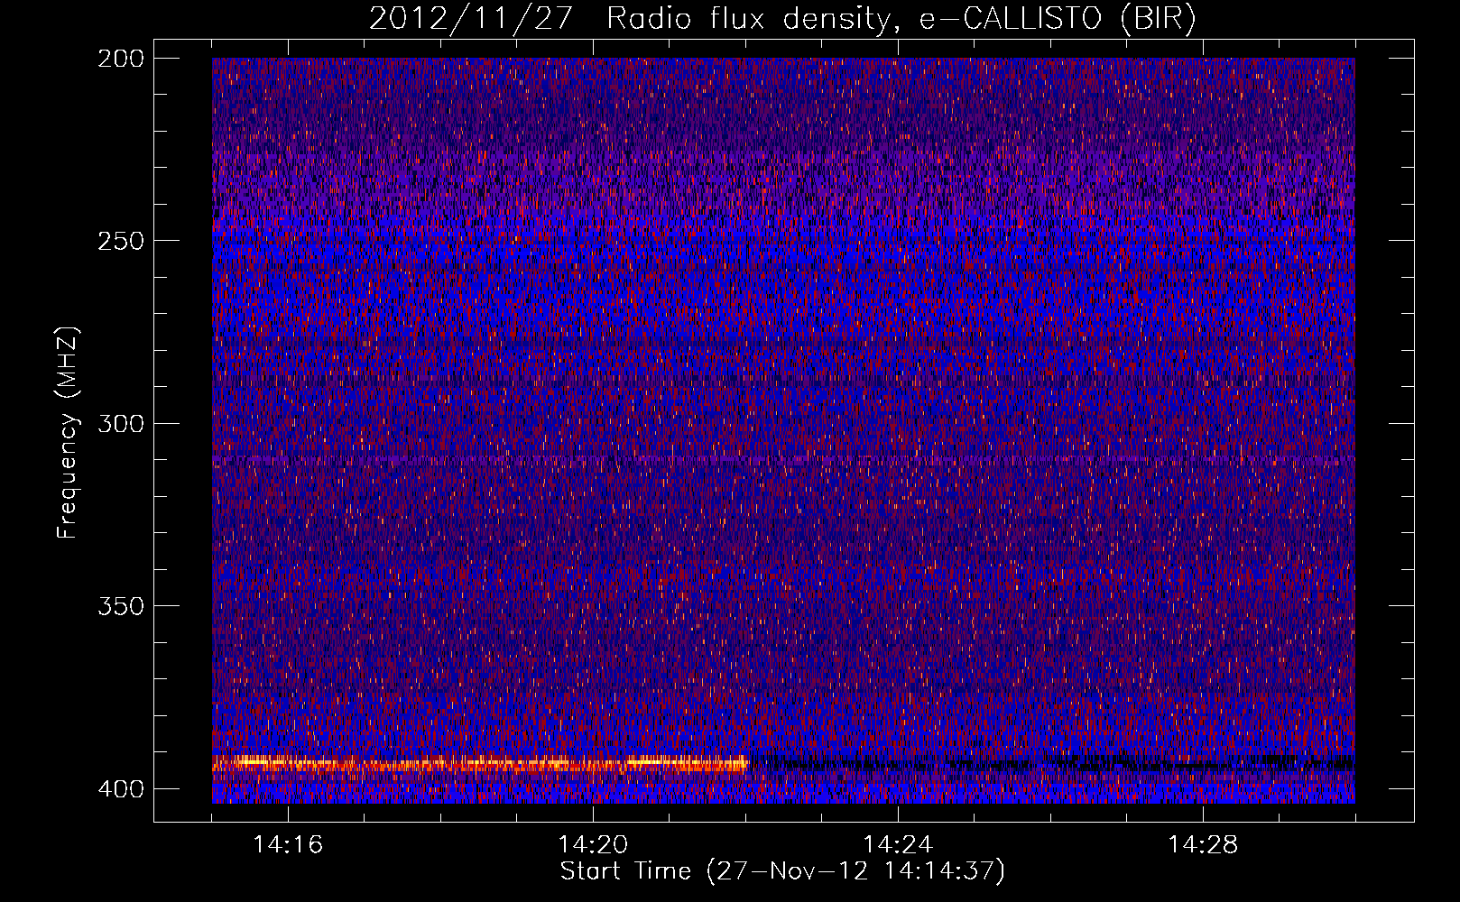Viewport: 1460px width, 902px height.
Task: Click the 400 frequency tick label
Action: pos(120,788)
